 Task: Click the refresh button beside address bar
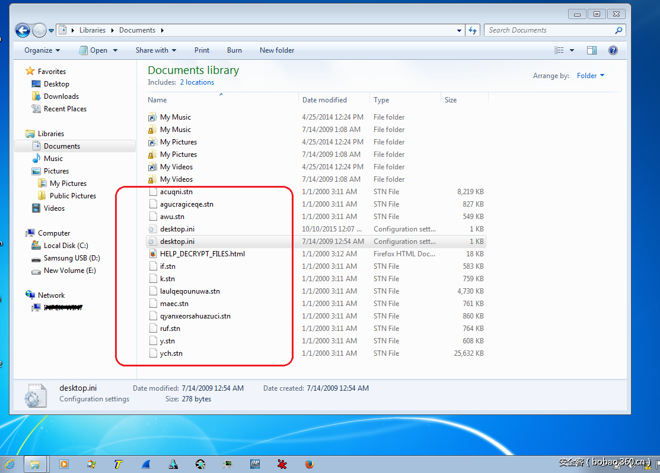pos(473,30)
